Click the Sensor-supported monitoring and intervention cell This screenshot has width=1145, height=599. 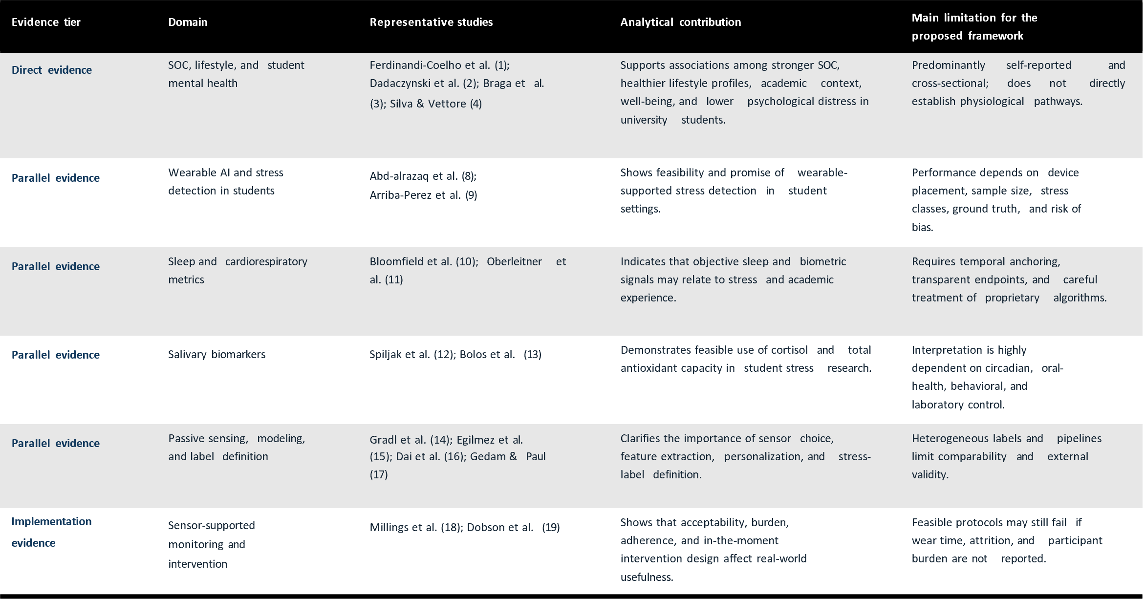212,544
